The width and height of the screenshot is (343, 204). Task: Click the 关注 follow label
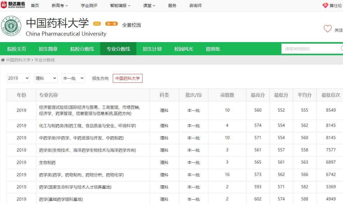point(338,30)
